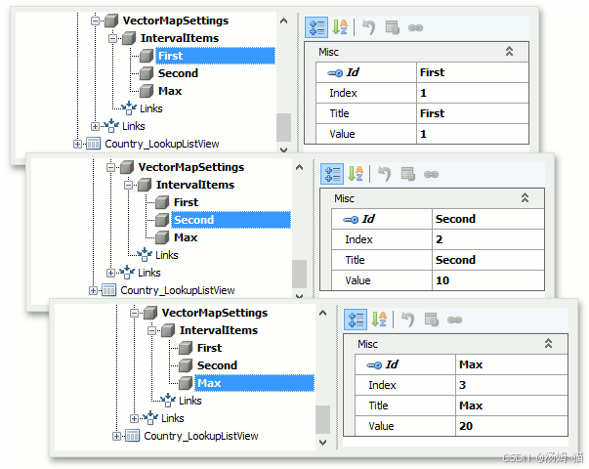Click Title property label in middle grid
This screenshot has height=469, width=589.
click(355, 260)
